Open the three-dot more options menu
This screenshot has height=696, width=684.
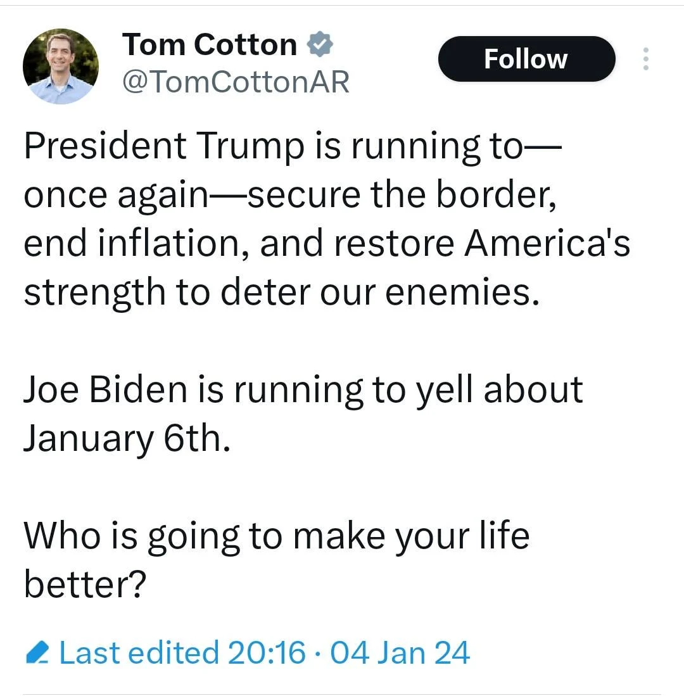click(x=645, y=59)
